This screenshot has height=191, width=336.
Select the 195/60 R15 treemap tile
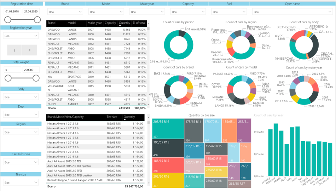coord(216,149)
